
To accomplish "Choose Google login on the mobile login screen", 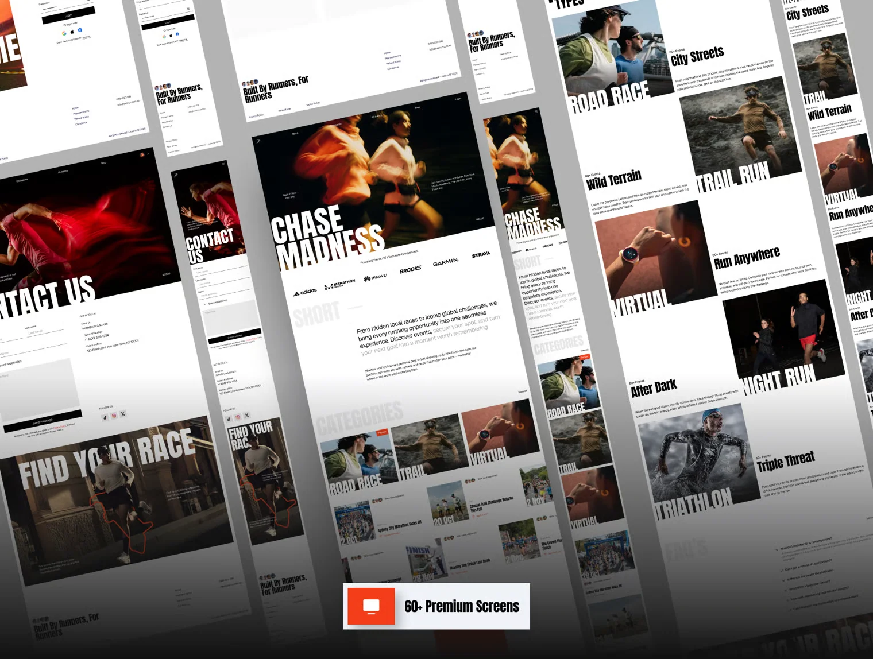I will click(x=164, y=36).
